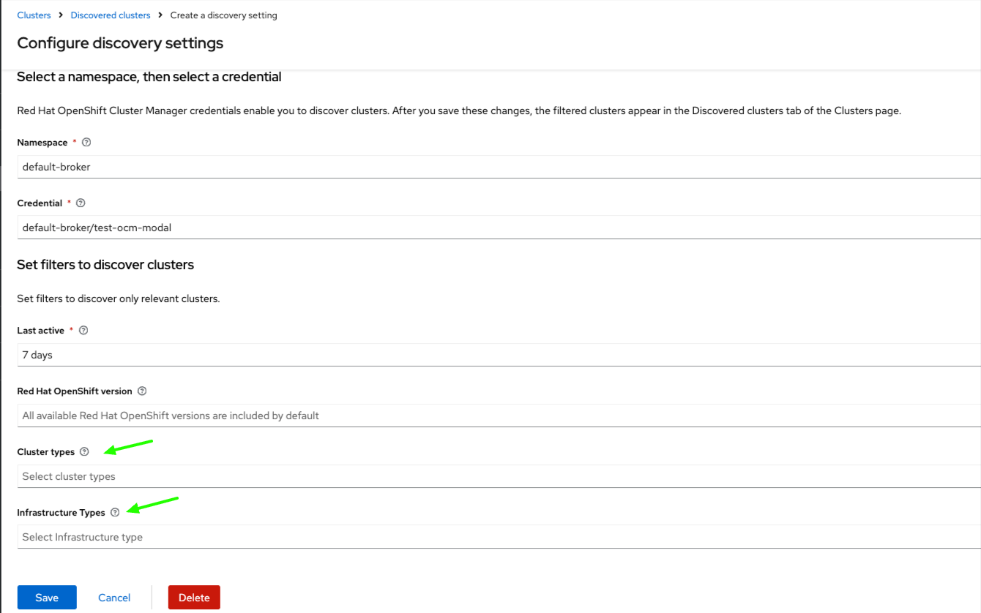
Task: Cancel the discovery configuration
Action: coord(114,598)
